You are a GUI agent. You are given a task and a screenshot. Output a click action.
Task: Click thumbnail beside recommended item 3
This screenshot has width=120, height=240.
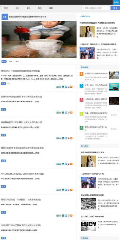(114, 101)
